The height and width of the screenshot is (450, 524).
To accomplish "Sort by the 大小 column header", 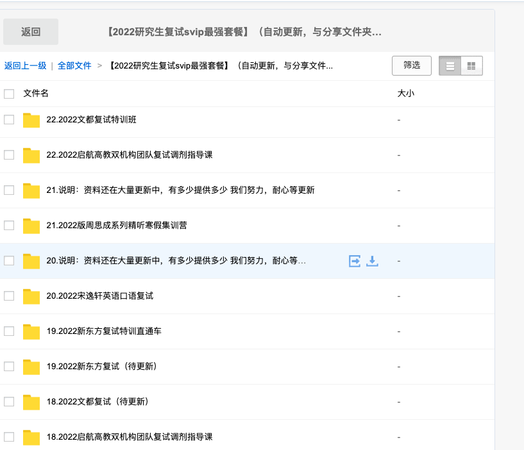I will [406, 93].
